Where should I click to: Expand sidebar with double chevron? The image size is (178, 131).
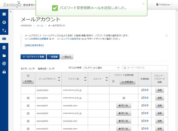[x=11, y=12]
